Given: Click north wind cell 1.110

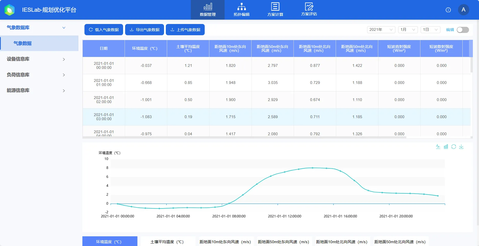Looking at the screenshot, I should click(x=357, y=100).
